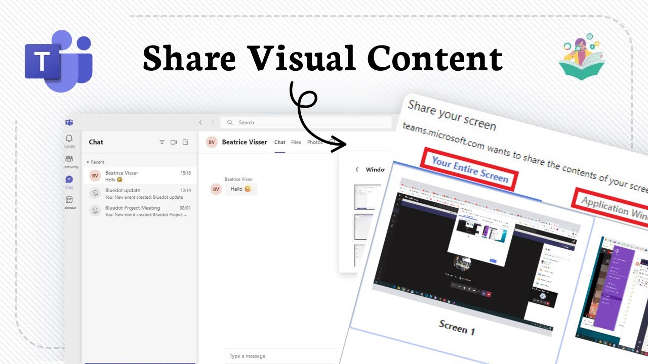The height and width of the screenshot is (364, 648).
Task: Collapse the Recent chats section
Action: pyautogui.click(x=95, y=162)
